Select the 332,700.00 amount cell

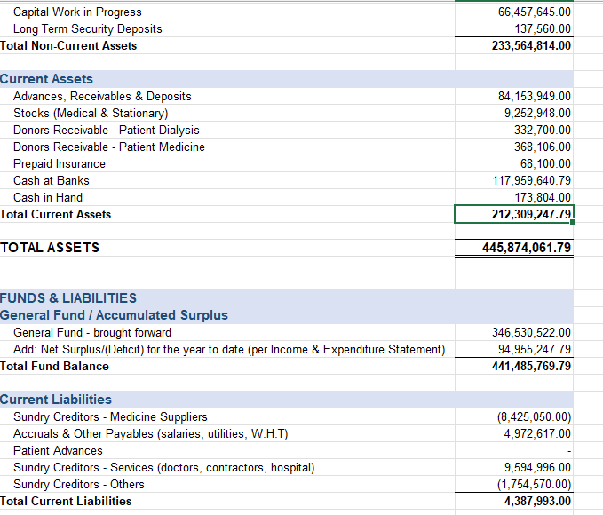pos(514,130)
